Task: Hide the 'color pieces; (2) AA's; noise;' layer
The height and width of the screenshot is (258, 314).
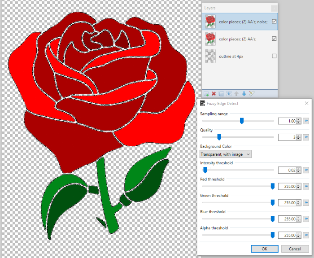Action: pyautogui.click(x=274, y=22)
